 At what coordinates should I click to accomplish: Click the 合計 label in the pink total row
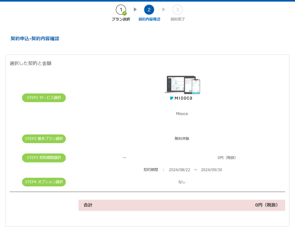click(88, 205)
